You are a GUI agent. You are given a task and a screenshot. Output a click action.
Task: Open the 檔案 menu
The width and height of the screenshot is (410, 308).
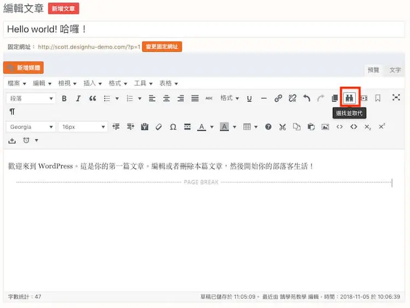tap(17, 84)
